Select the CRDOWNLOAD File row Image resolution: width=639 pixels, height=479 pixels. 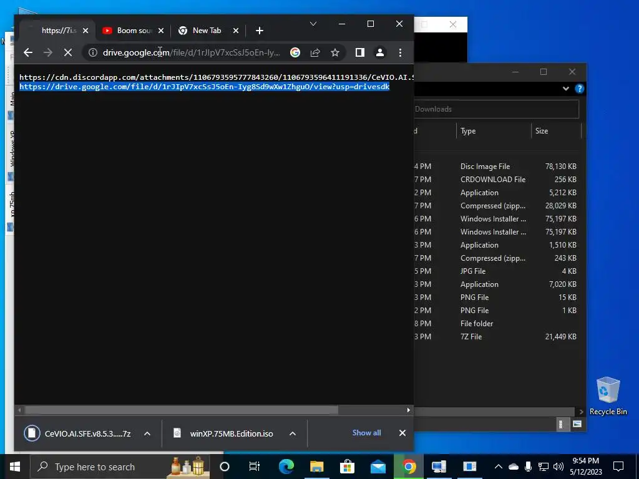498,179
